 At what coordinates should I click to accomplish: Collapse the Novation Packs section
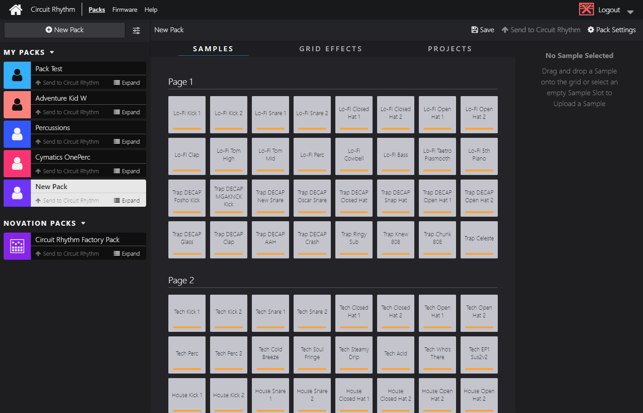[x=83, y=224]
